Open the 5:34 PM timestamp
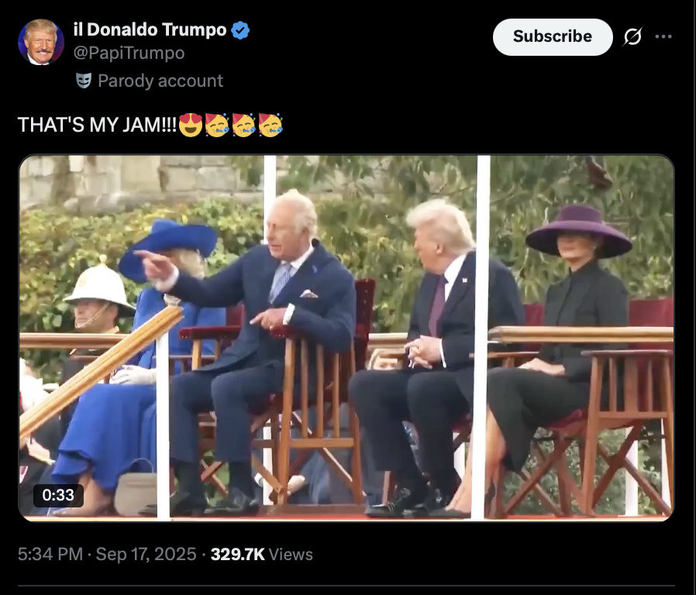696x595 pixels. point(50,554)
